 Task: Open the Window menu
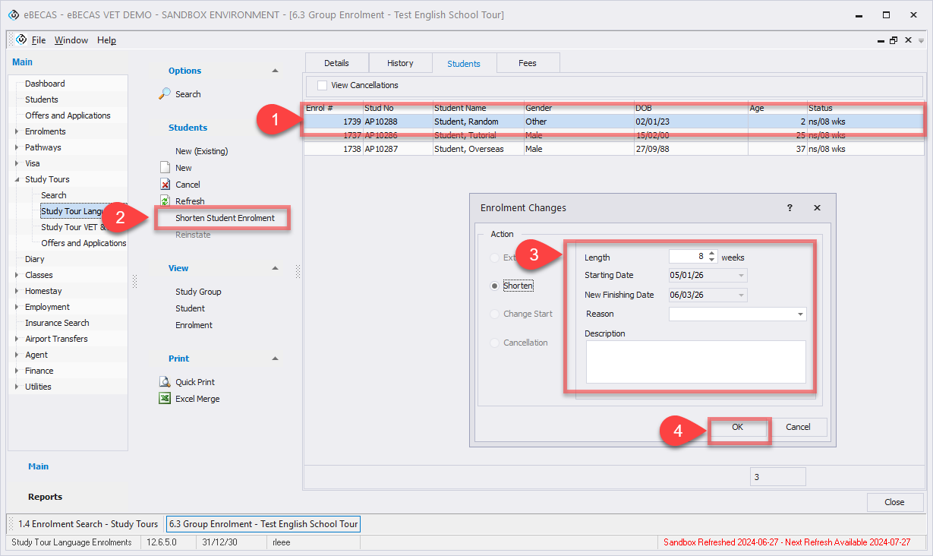pos(71,40)
